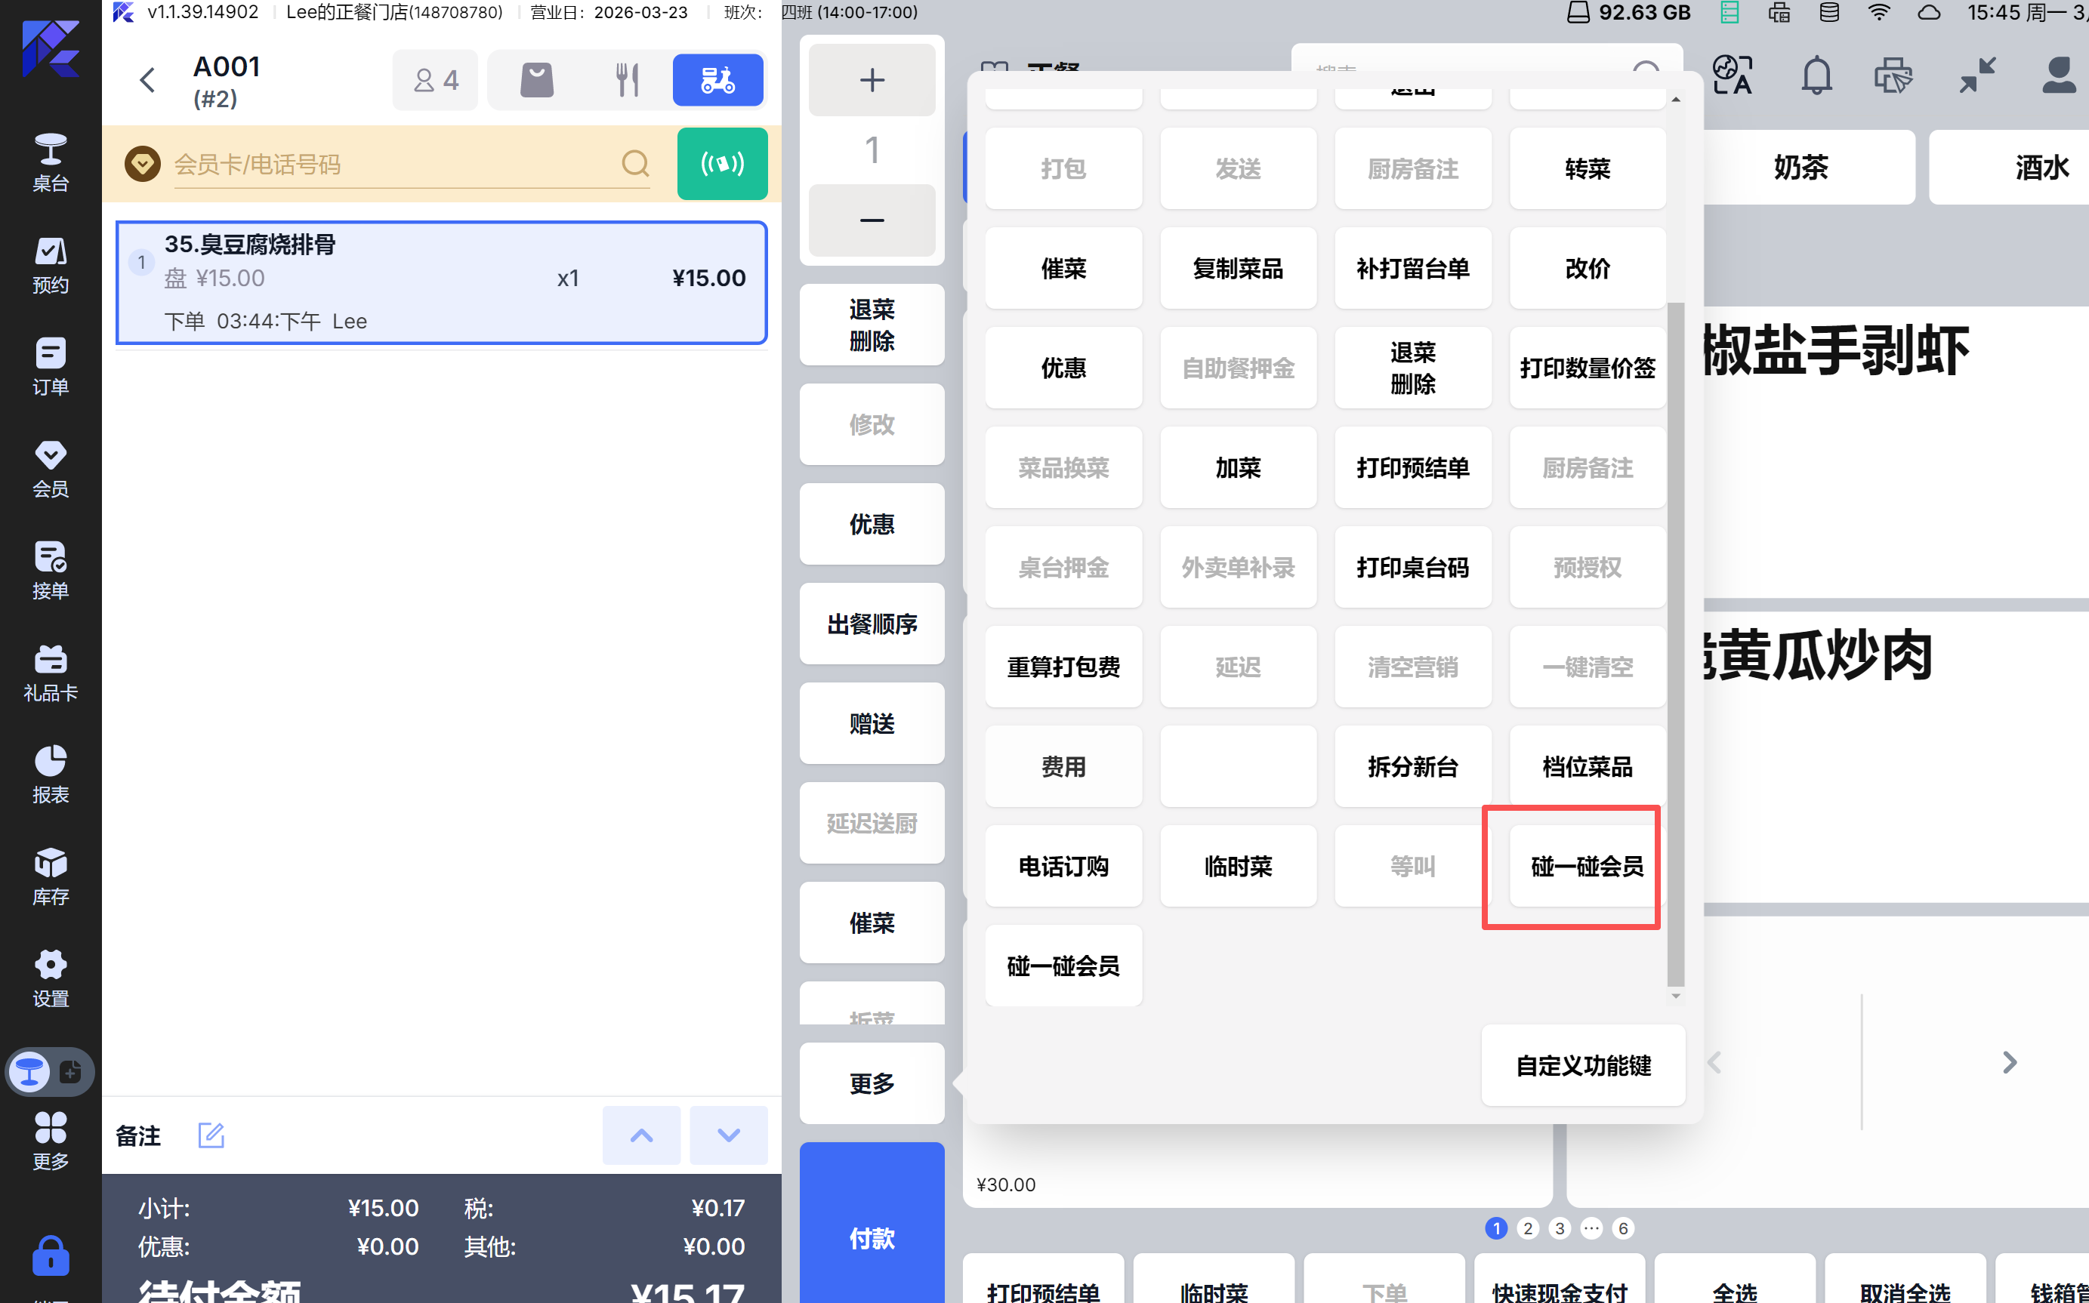Increase quantity with the plus button

[x=872, y=80]
